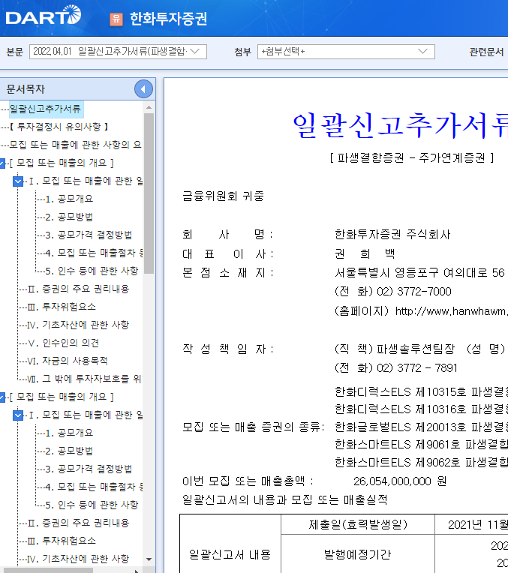Open first Ⅲ. 투자위험요소 section
The image size is (508, 573).
(x=62, y=307)
